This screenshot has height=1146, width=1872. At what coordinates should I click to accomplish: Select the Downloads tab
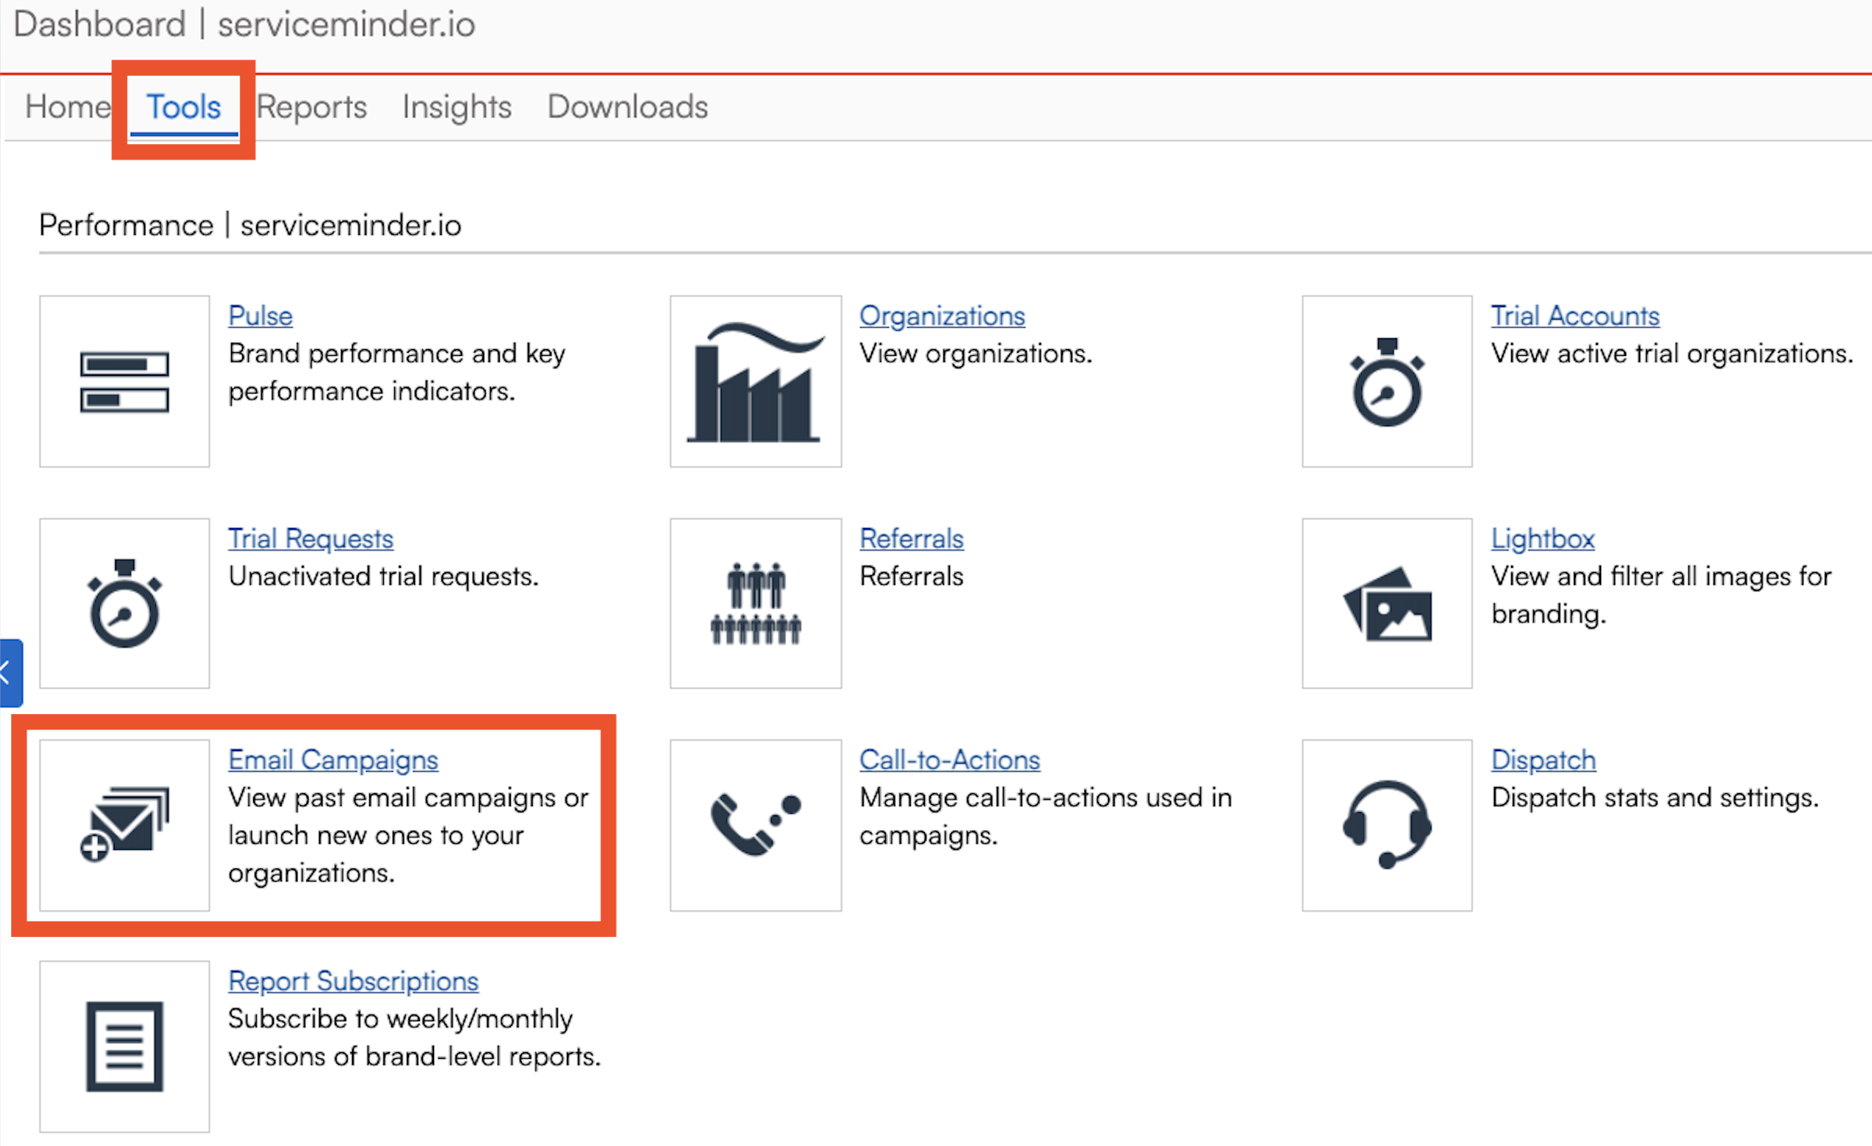pos(627,107)
